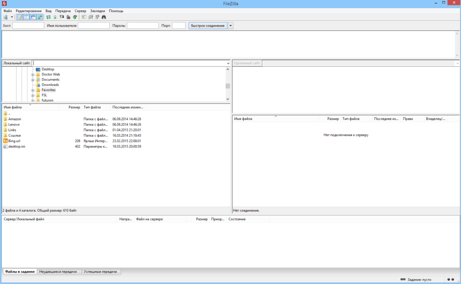This screenshot has width=461, height=284.
Task: Search remote files with binoculars icon
Action: point(104,18)
